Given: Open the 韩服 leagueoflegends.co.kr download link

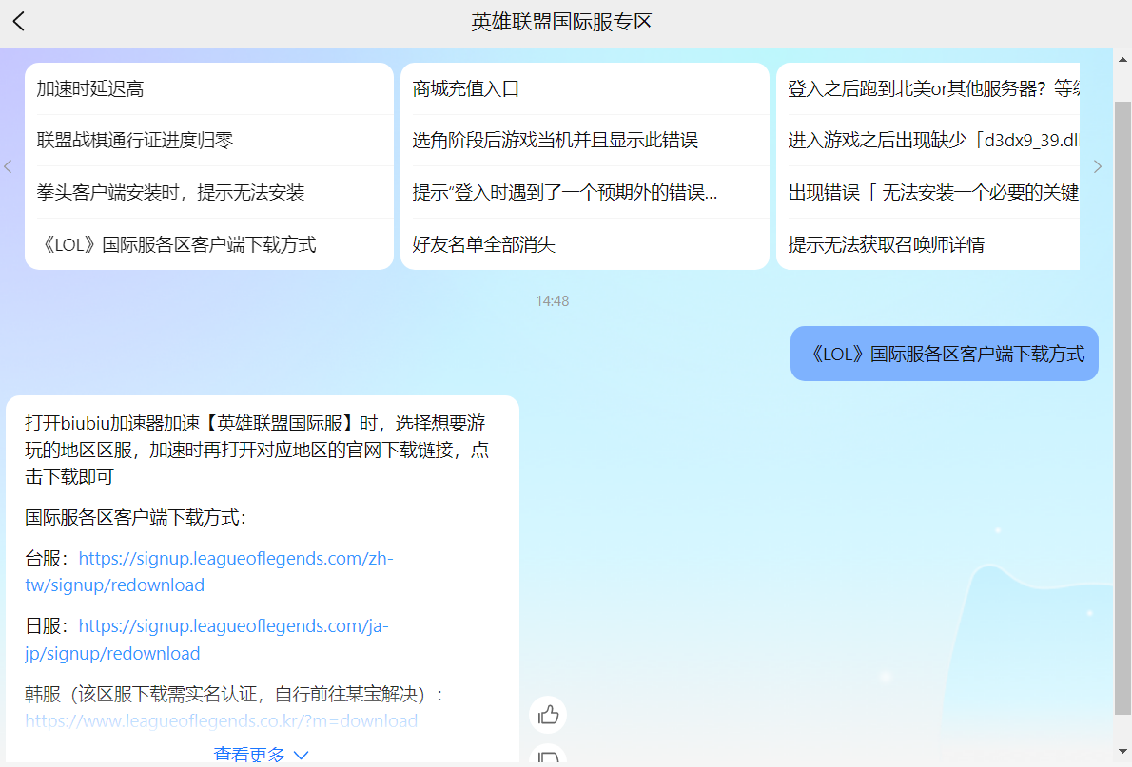Looking at the screenshot, I should [221, 720].
